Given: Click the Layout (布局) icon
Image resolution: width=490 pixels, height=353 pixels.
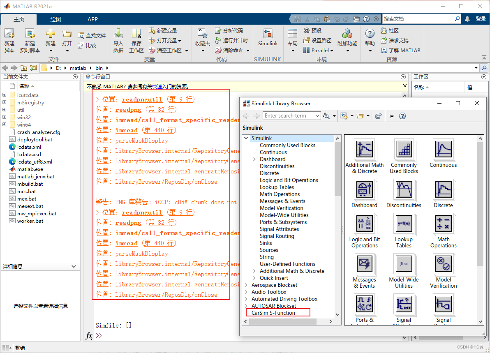Looking at the screenshot, I should point(293,34).
